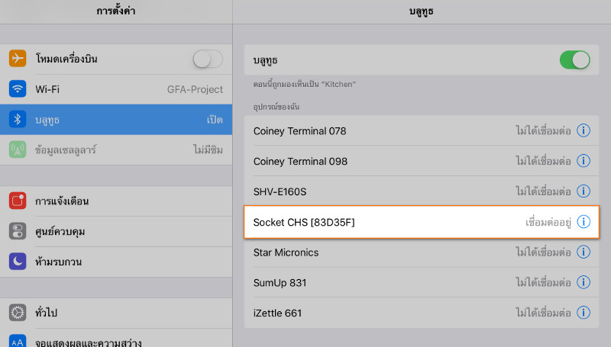Image resolution: width=611 pixels, height=347 pixels.
Task: Open Display & Brightness settings row
Action: (x=116, y=342)
